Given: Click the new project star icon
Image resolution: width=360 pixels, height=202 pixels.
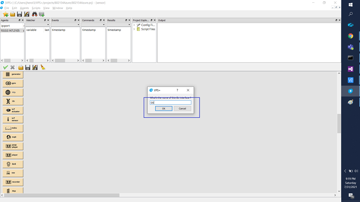Looking at the screenshot, I should (x=6, y=14).
